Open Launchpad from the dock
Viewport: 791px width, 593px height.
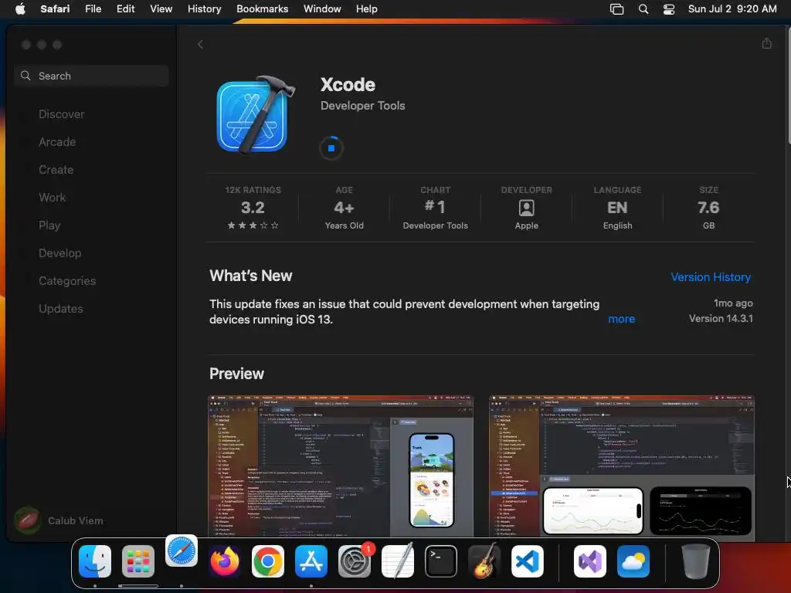(137, 561)
